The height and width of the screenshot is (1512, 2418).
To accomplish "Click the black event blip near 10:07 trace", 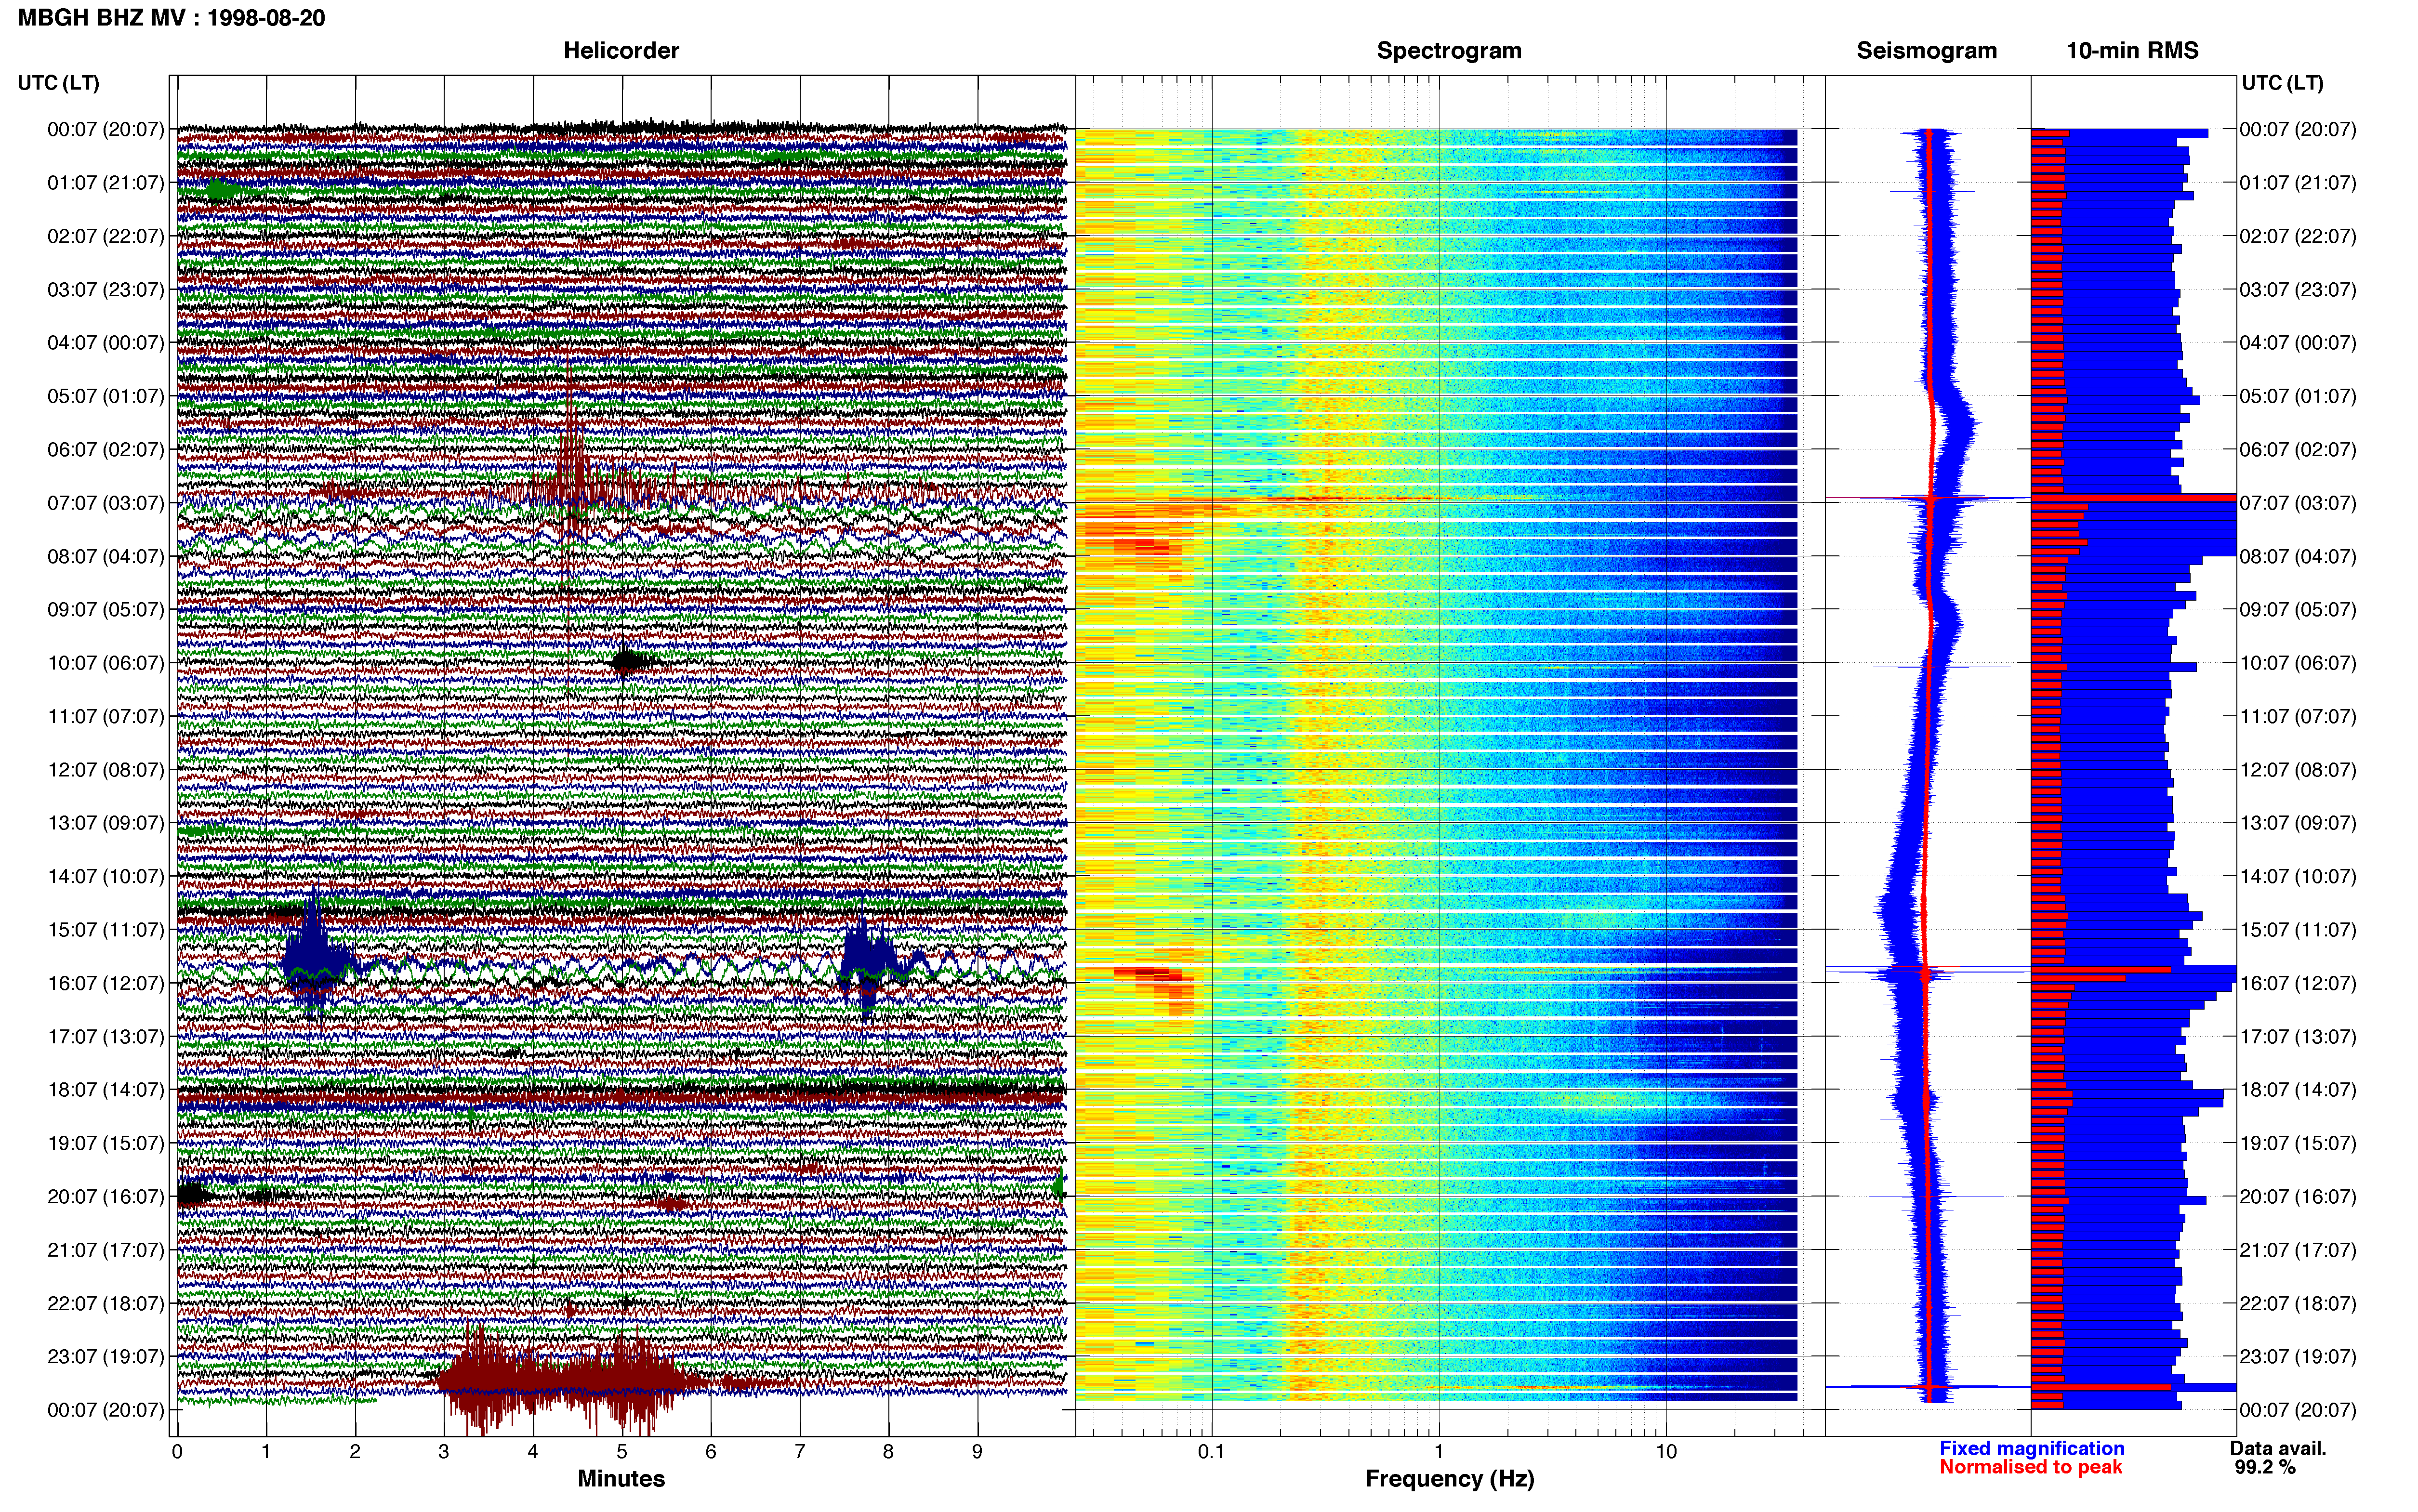I will (x=627, y=661).
